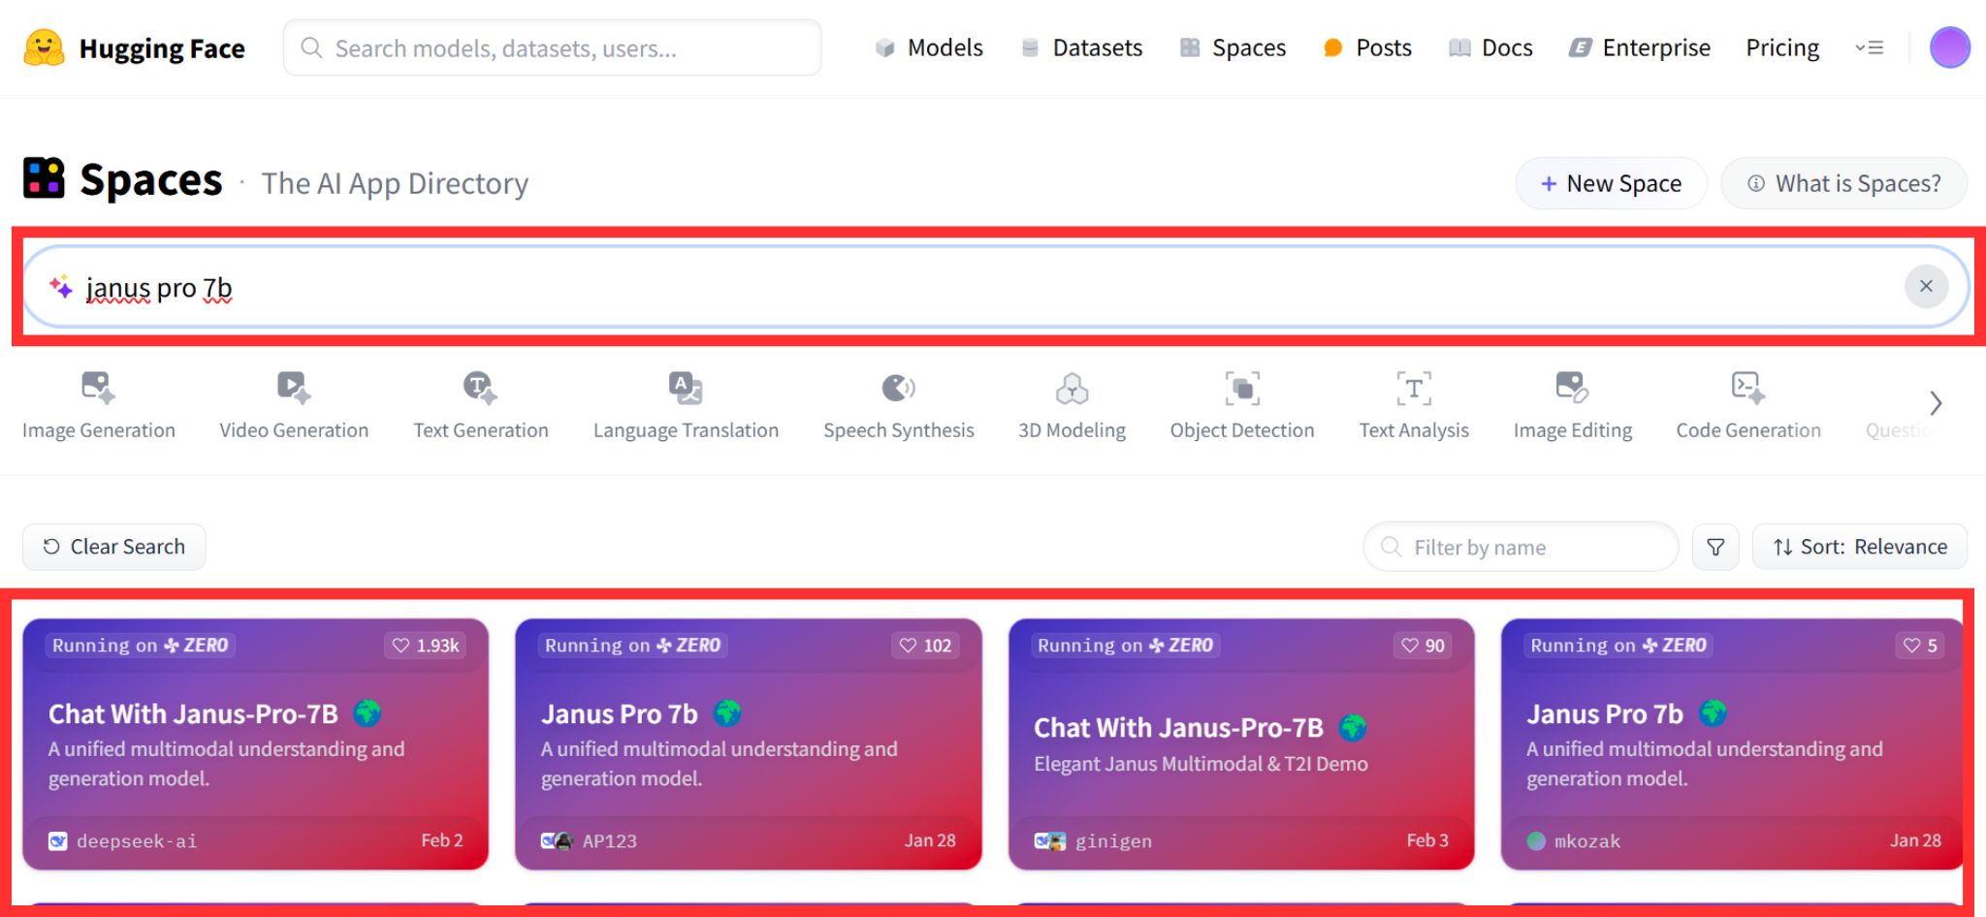
Task: Open the Sort: Relevance dropdown
Action: tap(1859, 547)
